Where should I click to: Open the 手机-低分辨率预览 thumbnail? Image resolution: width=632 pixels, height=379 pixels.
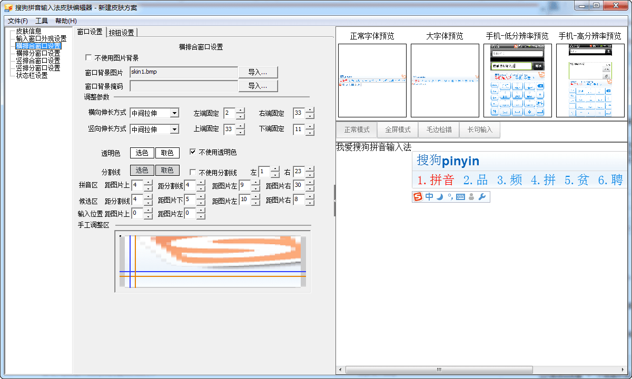click(x=518, y=81)
